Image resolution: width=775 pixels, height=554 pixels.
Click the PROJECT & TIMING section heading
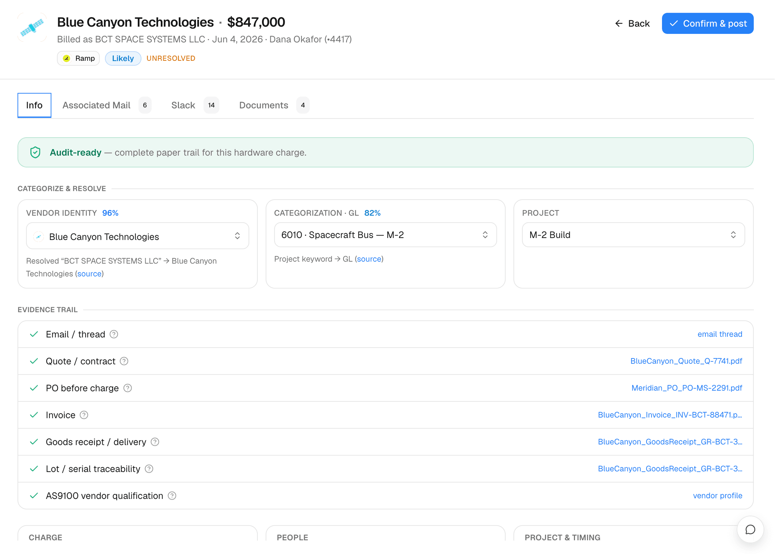[563, 538]
